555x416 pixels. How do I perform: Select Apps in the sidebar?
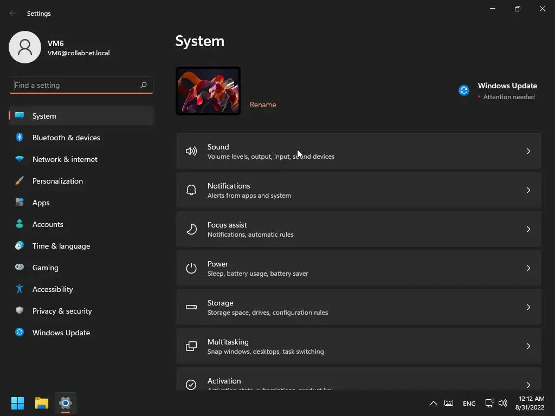[41, 203]
